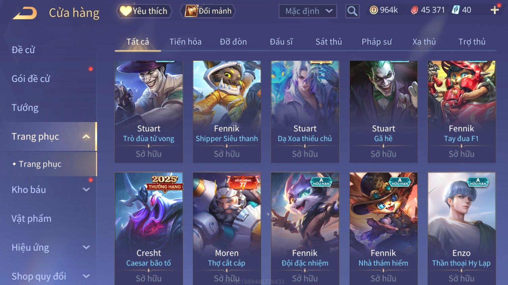Expand Shop quy đổi section
This screenshot has height=285, width=508.
(x=86, y=276)
